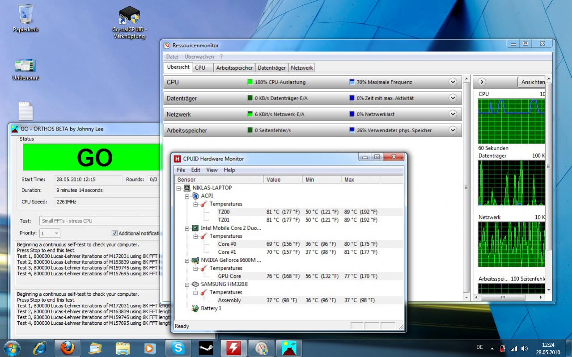Click the horizontal scrollbar below the graphs

[509, 297]
